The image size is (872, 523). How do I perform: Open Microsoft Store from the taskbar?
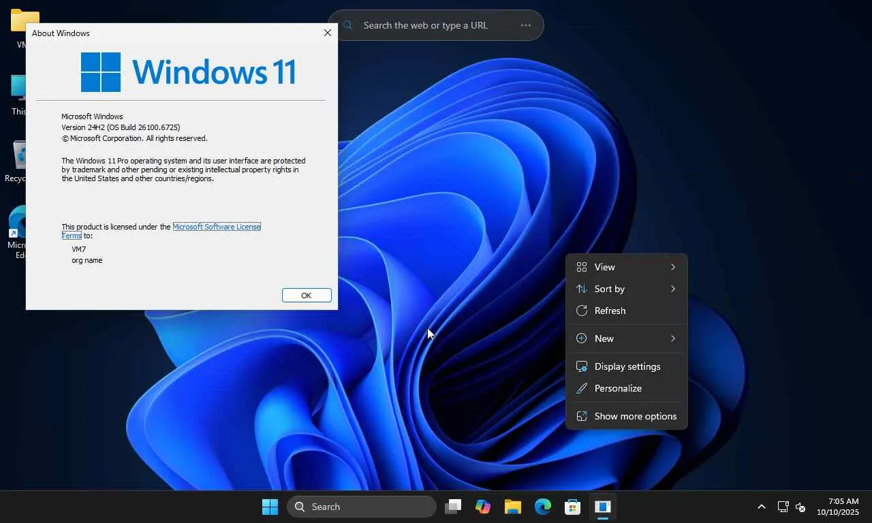(x=572, y=507)
